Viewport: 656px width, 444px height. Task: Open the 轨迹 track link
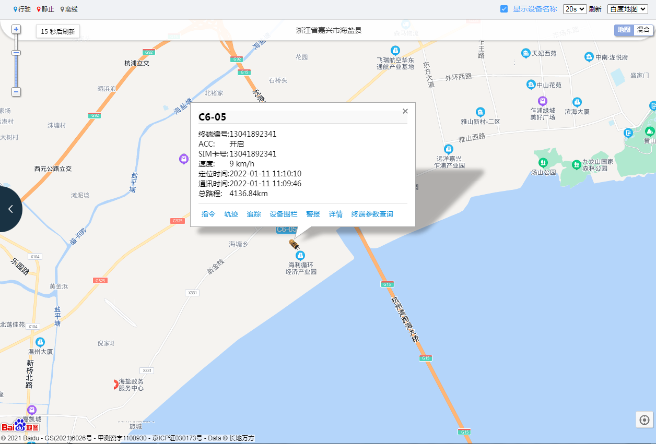(231, 214)
